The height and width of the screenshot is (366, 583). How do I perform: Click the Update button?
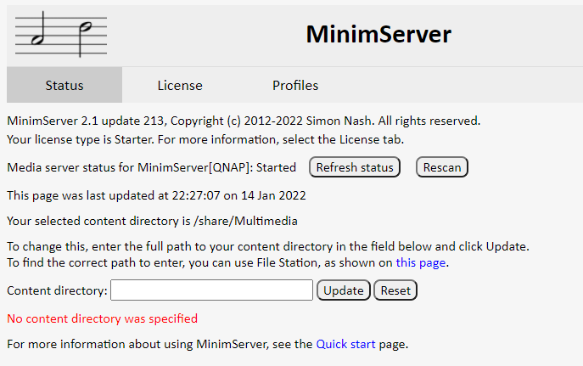[x=344, y=290]
